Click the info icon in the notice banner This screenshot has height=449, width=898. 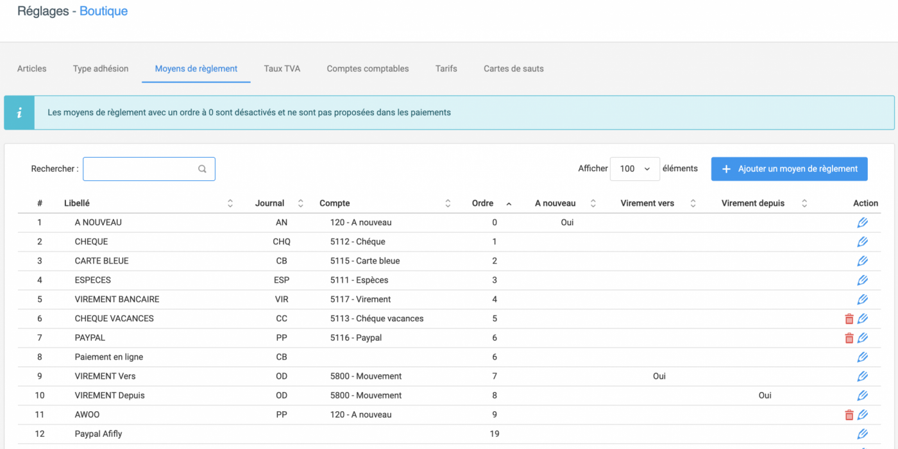click(x=19, y=113)
